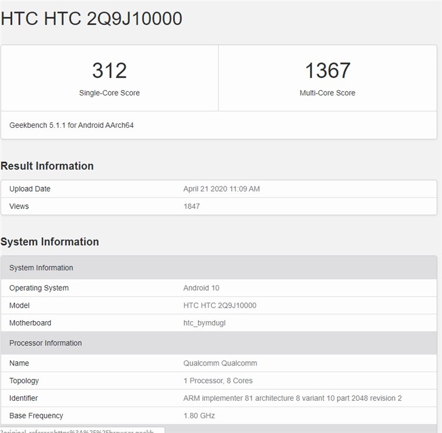The width and height of the screenshot is (442, 433).
Task: Select the Qualcomm Qualcomm processor name
Action: 220,363
